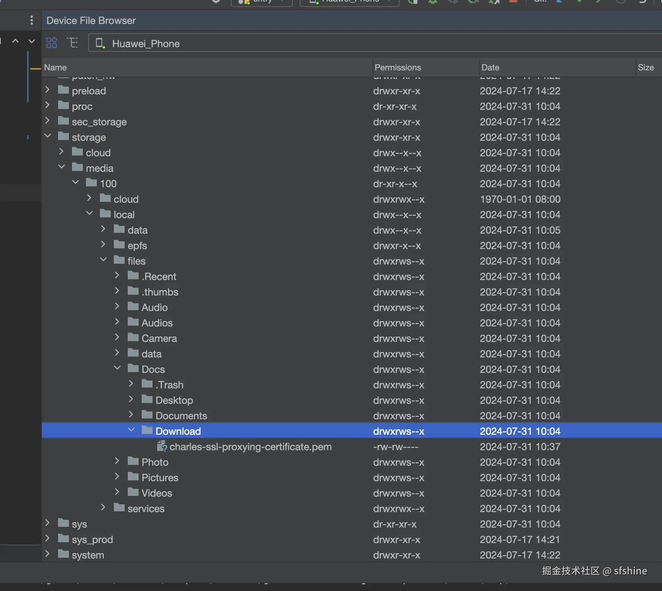The height and width of the screenshot is (591, 662).
Task: Click the Docs folder icon
Action: pos(133,368)
